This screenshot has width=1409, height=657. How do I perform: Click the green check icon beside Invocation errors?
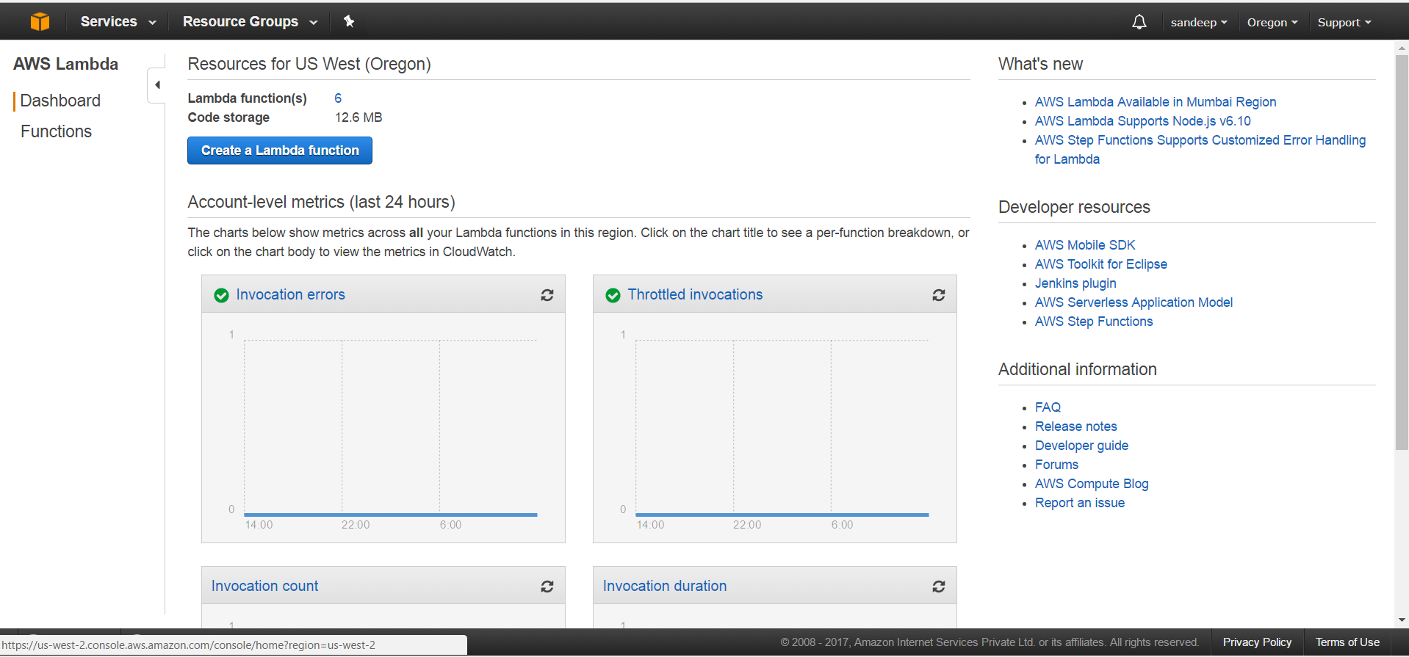(221, 295)
